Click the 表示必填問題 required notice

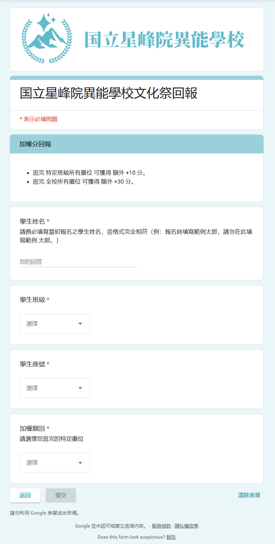point(38,119)
